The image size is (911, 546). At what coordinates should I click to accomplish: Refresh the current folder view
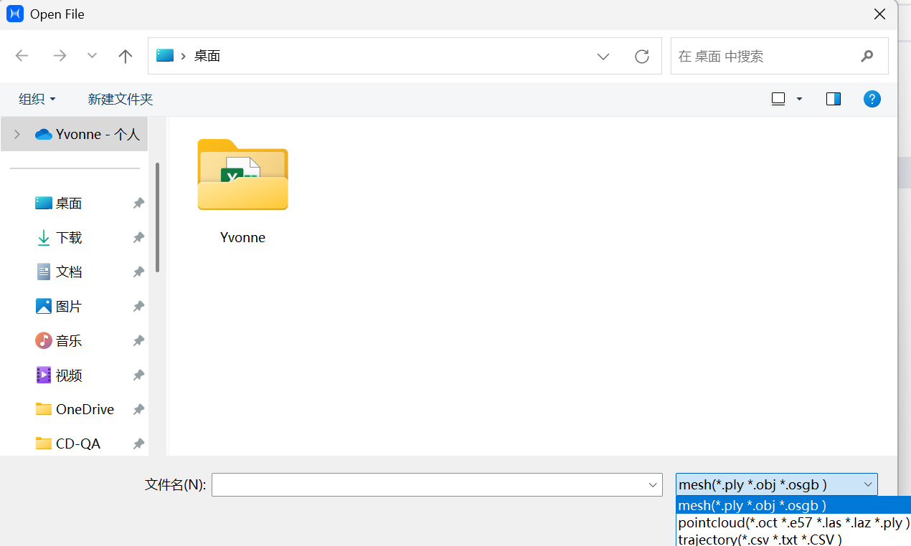(642, 56)
